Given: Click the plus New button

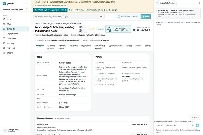Looking at the screenshot, I should coord(146,17).
